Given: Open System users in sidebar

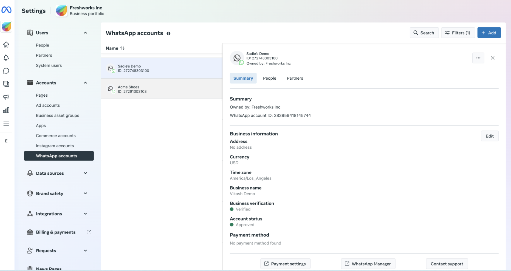Looking at the screenshot, I should [x=49, y=65].
